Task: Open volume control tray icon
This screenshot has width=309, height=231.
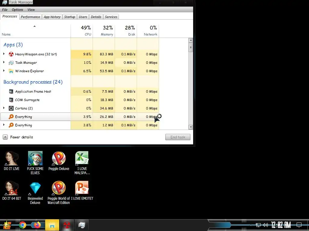Action: (266, 225)
